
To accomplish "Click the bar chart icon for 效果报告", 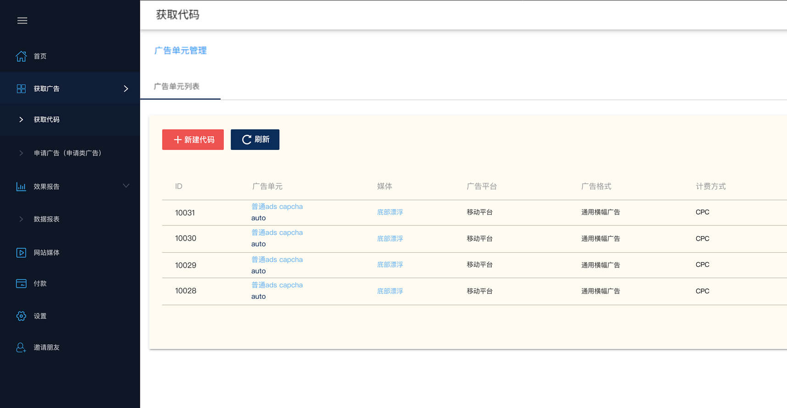I will pyautogui.click(x=21, y=187).
